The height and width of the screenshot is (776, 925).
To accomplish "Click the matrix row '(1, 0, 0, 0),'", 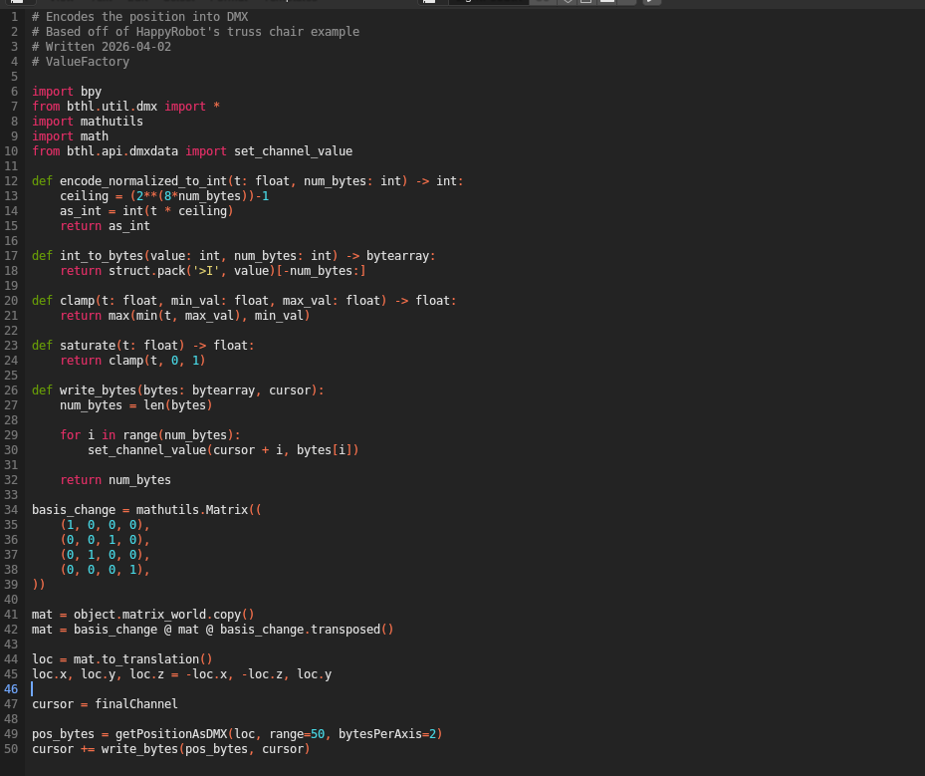I will click(x=105, y=525).
